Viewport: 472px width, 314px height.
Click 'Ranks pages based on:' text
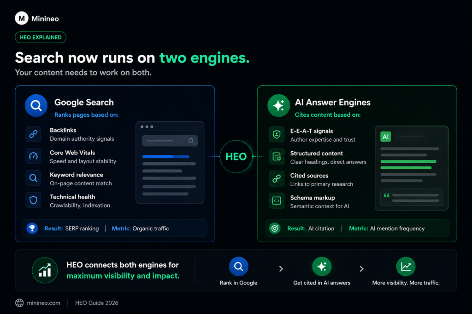[86, 114]
